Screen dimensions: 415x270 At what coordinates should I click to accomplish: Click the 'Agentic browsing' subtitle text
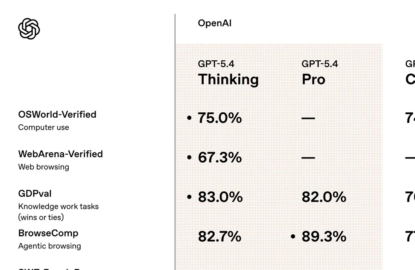pos(49,246)
